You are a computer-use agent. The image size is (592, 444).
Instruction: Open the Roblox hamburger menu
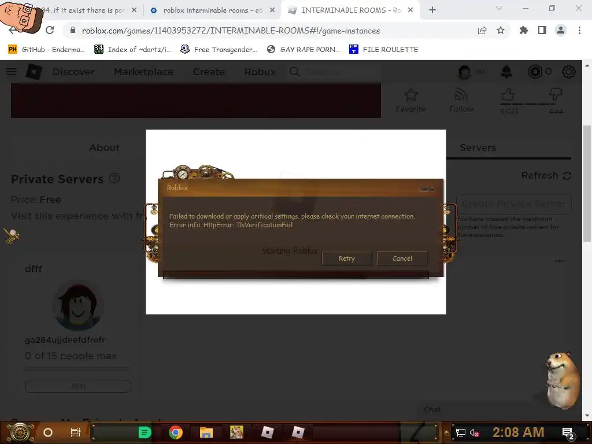pyautogui.click(x=12, y=71)
